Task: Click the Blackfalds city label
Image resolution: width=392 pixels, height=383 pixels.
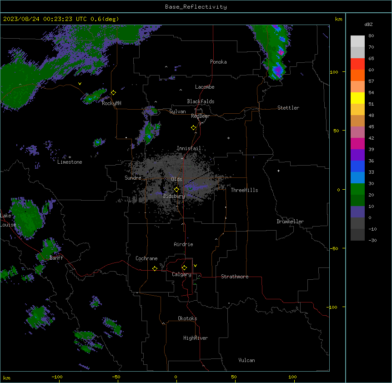Action: (201, 101)
